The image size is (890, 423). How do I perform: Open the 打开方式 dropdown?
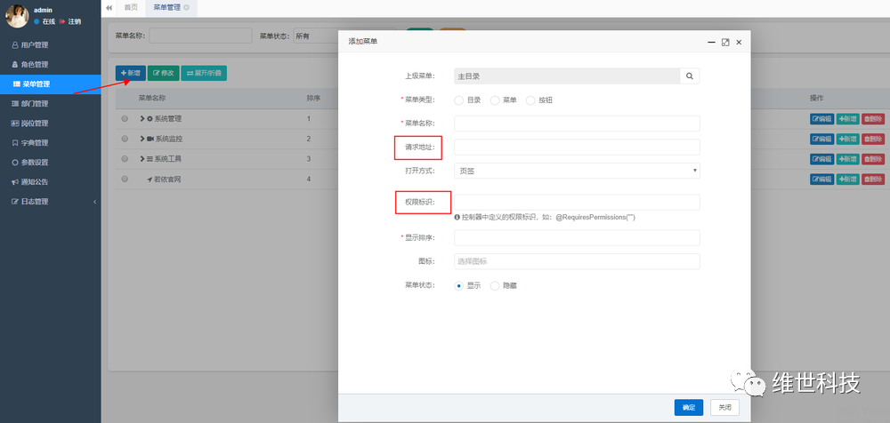click(577, 171)
